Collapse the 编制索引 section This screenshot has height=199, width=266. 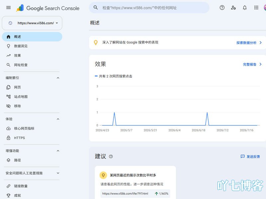click(58, 78)
